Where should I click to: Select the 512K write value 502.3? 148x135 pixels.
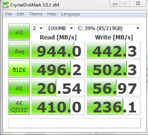[114, 69]
